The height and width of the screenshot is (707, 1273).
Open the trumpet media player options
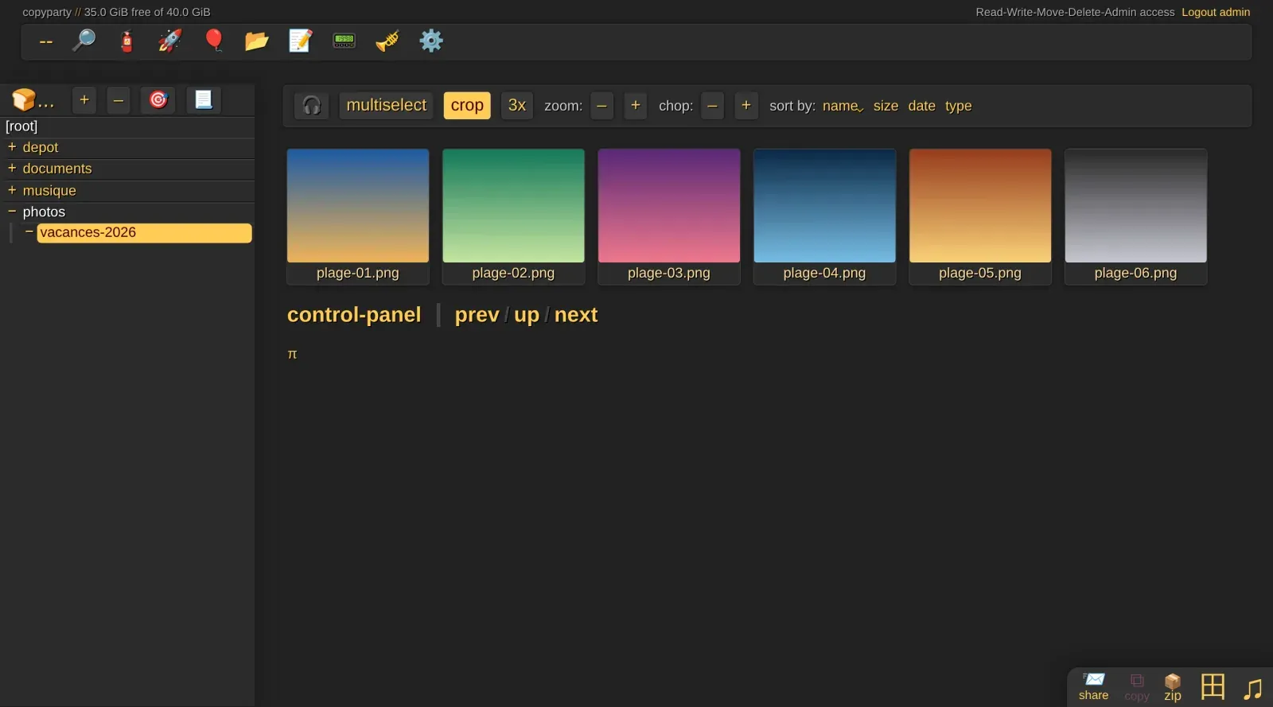387,41
